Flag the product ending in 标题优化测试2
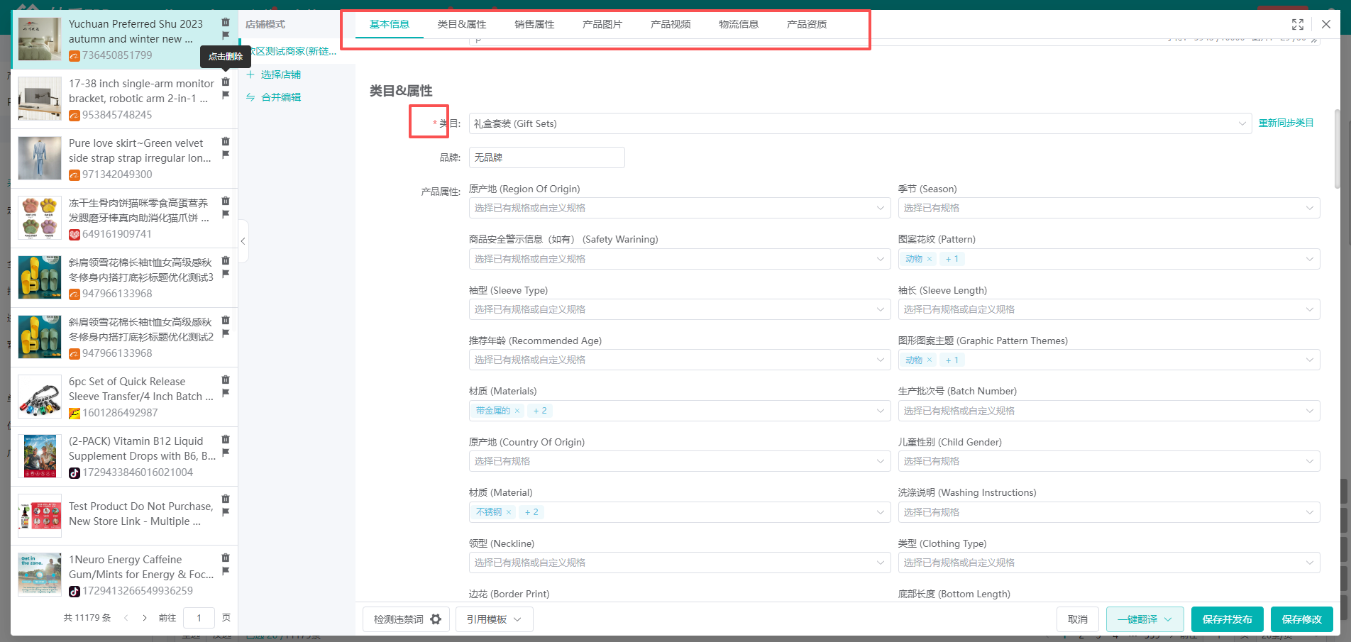The width and height of the screenshot is (1351, 642). (x=226, y=333)
